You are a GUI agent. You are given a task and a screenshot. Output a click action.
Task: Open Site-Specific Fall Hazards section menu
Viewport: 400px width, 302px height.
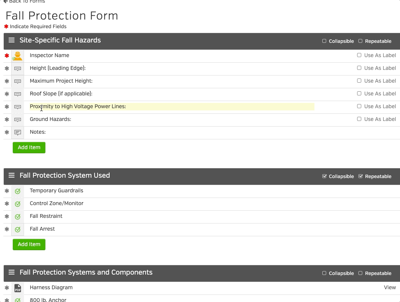[x=12, y=41]
